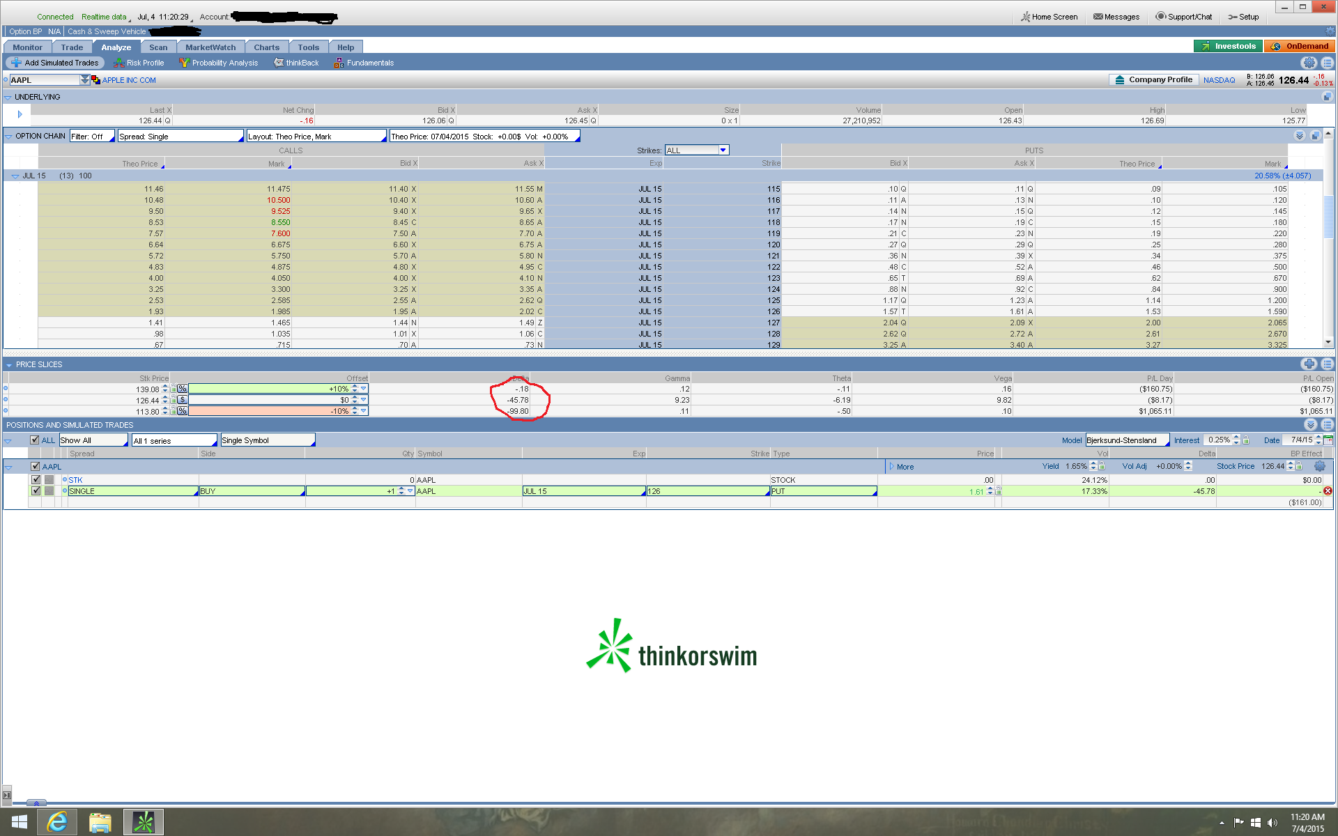The width and height of the screenshot is (1338, 836).
Task: Switch to the Trade tab
Action: pyautogui.click(x=72, y=47)
